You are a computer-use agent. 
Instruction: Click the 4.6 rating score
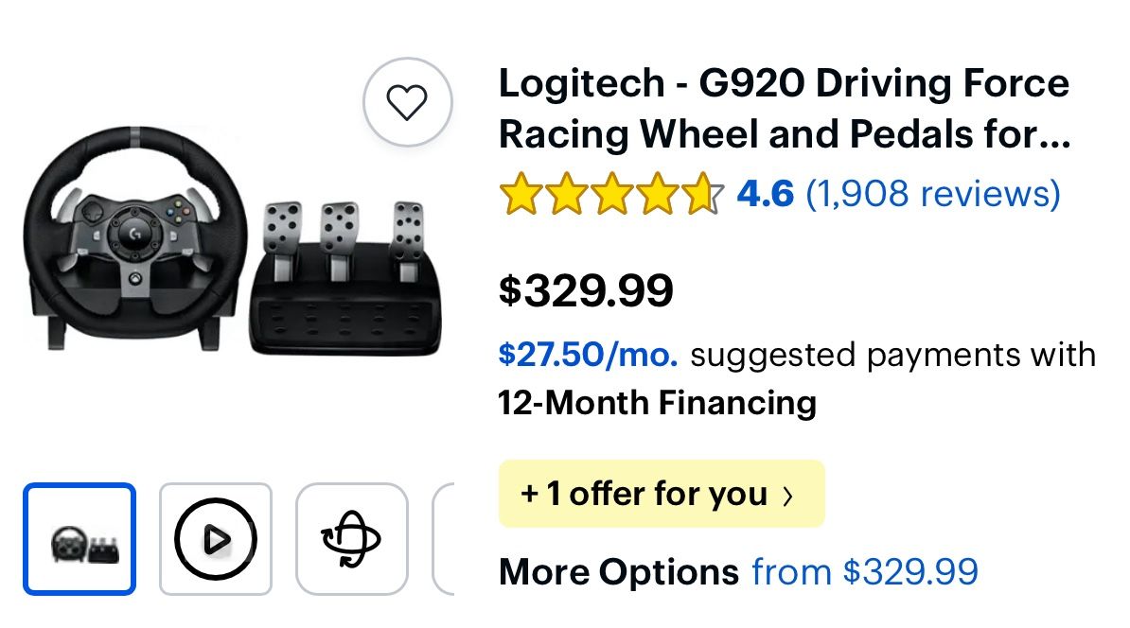(x=765, y=194)
